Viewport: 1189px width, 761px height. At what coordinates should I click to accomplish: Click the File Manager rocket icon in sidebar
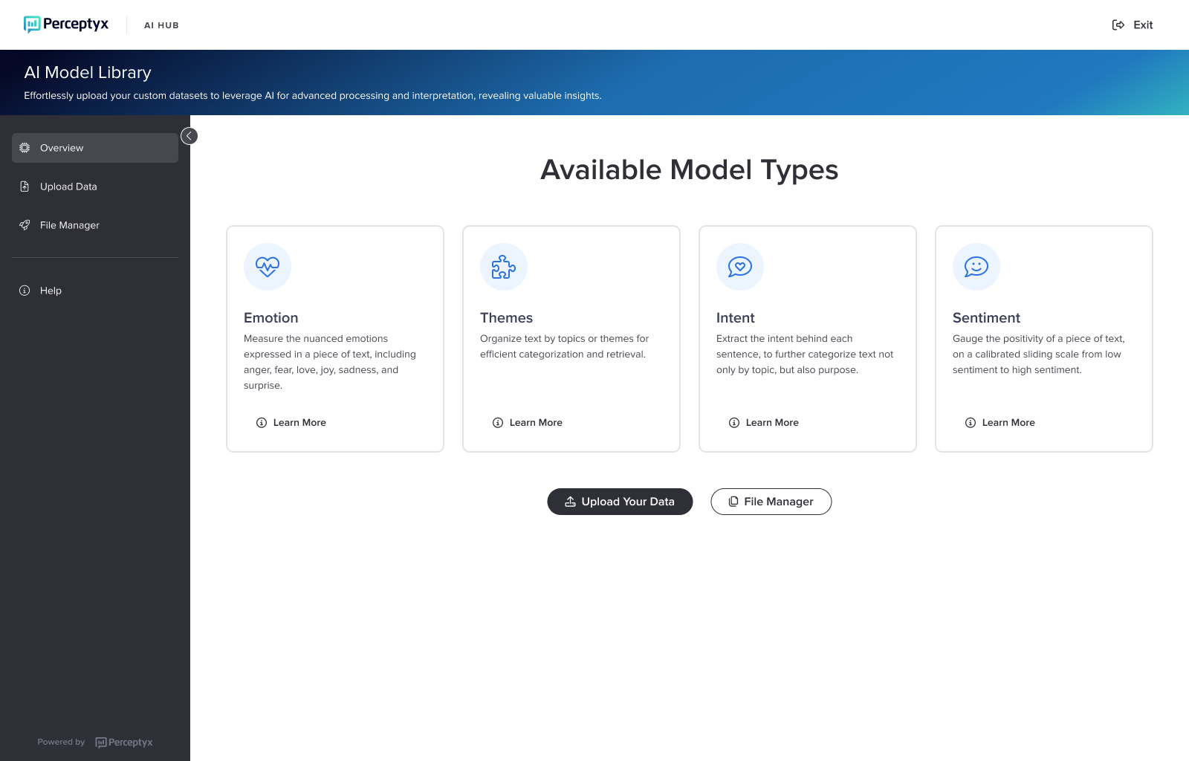tap(25, 225)
